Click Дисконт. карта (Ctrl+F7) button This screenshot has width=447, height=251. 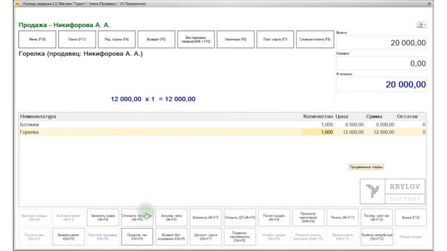click(x=205, y=237)
